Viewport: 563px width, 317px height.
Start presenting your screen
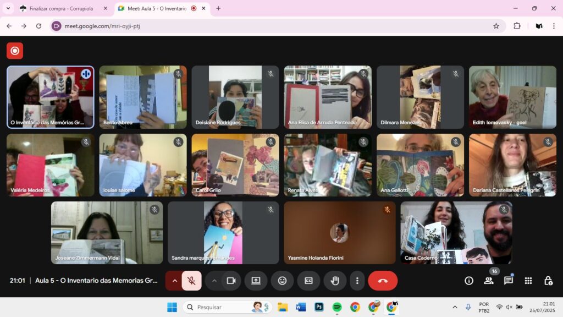point(256,281)
